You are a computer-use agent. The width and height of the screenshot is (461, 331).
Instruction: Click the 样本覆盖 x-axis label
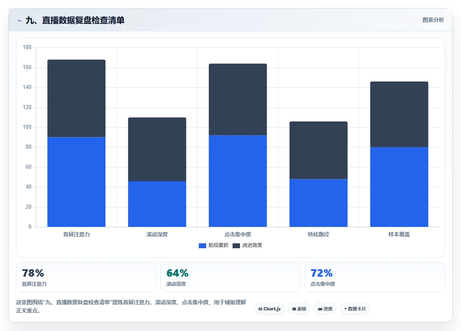(x=399, y=234)
